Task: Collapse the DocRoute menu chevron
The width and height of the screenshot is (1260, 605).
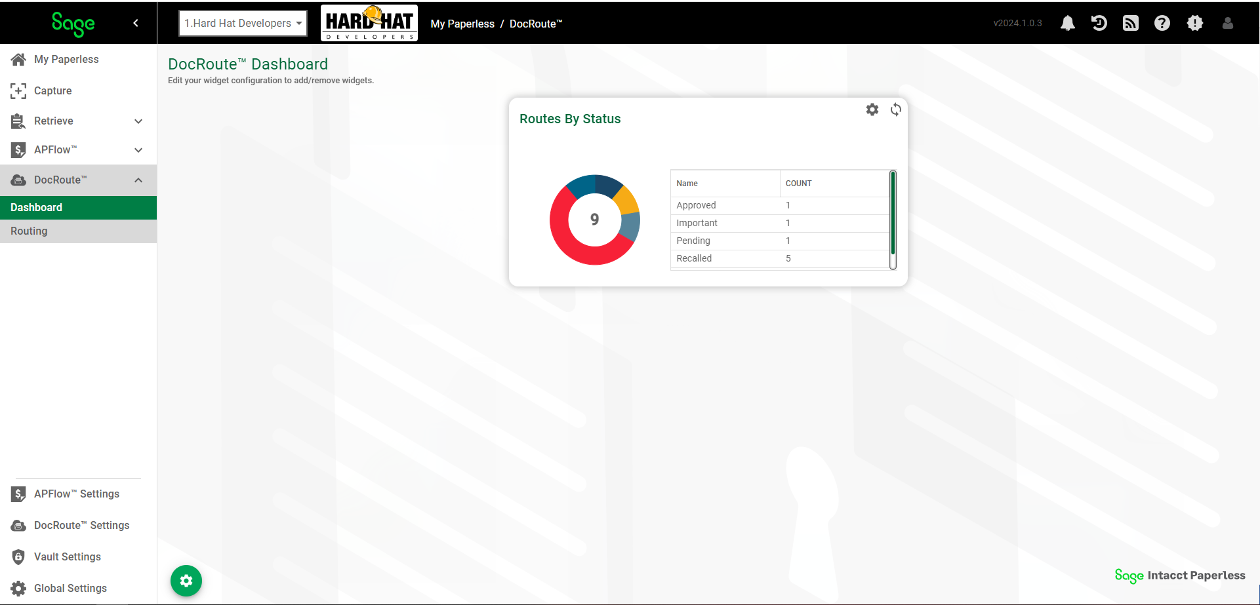Action: click(138, 180)
